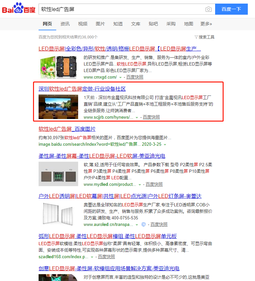Select the 网页 tab
Viewport: 255px width, 281px height.
coord(47,24)
